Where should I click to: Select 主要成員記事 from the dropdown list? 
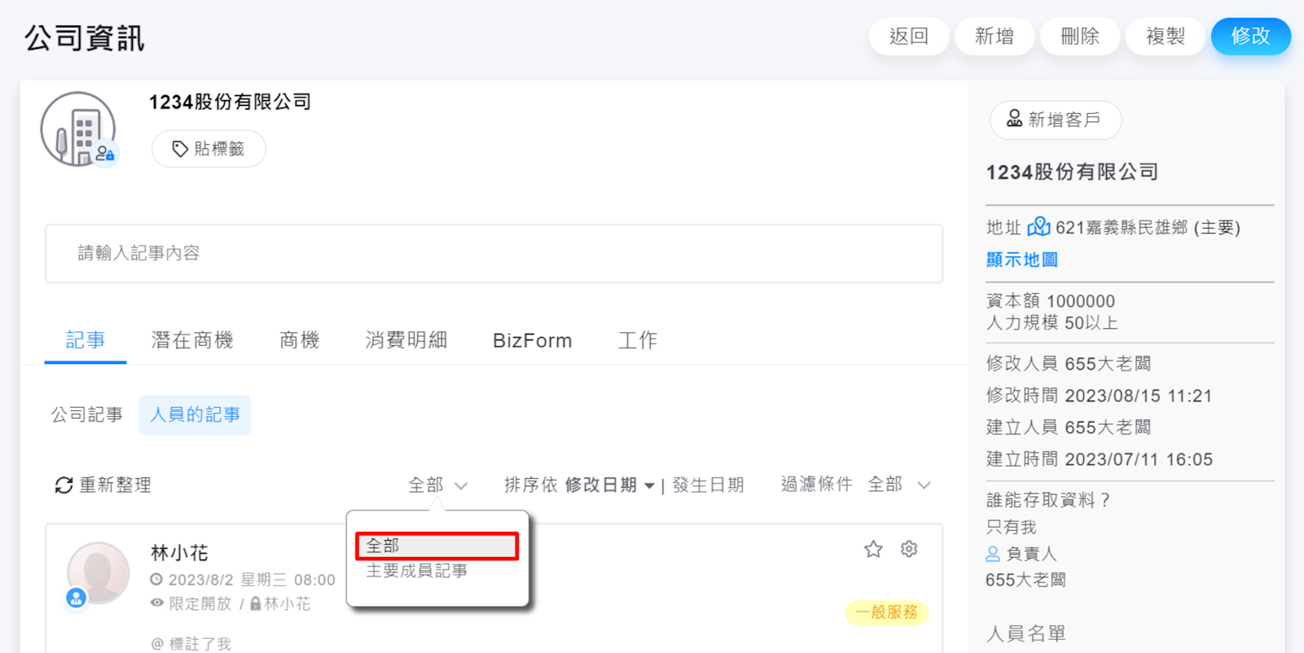pos(417,571)
